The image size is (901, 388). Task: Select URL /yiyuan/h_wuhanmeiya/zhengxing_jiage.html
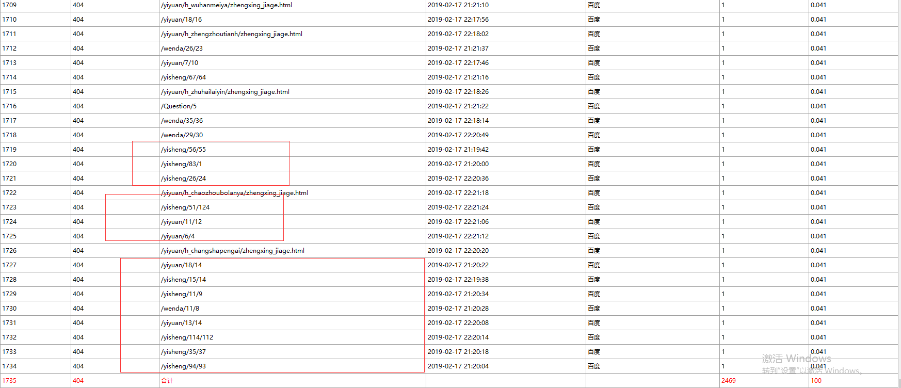227,5
